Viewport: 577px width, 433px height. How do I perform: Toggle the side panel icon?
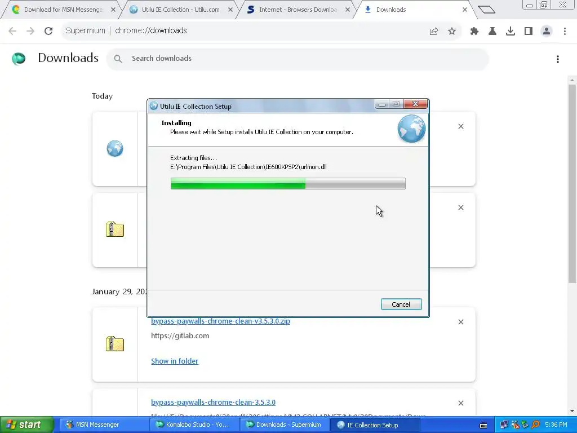[x=529, y=32]
